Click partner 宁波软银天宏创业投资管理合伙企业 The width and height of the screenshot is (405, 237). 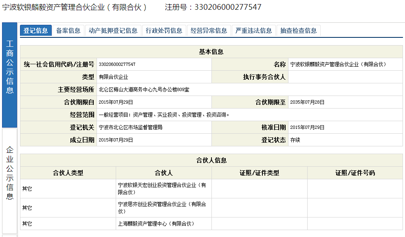(x=162, y=188)
